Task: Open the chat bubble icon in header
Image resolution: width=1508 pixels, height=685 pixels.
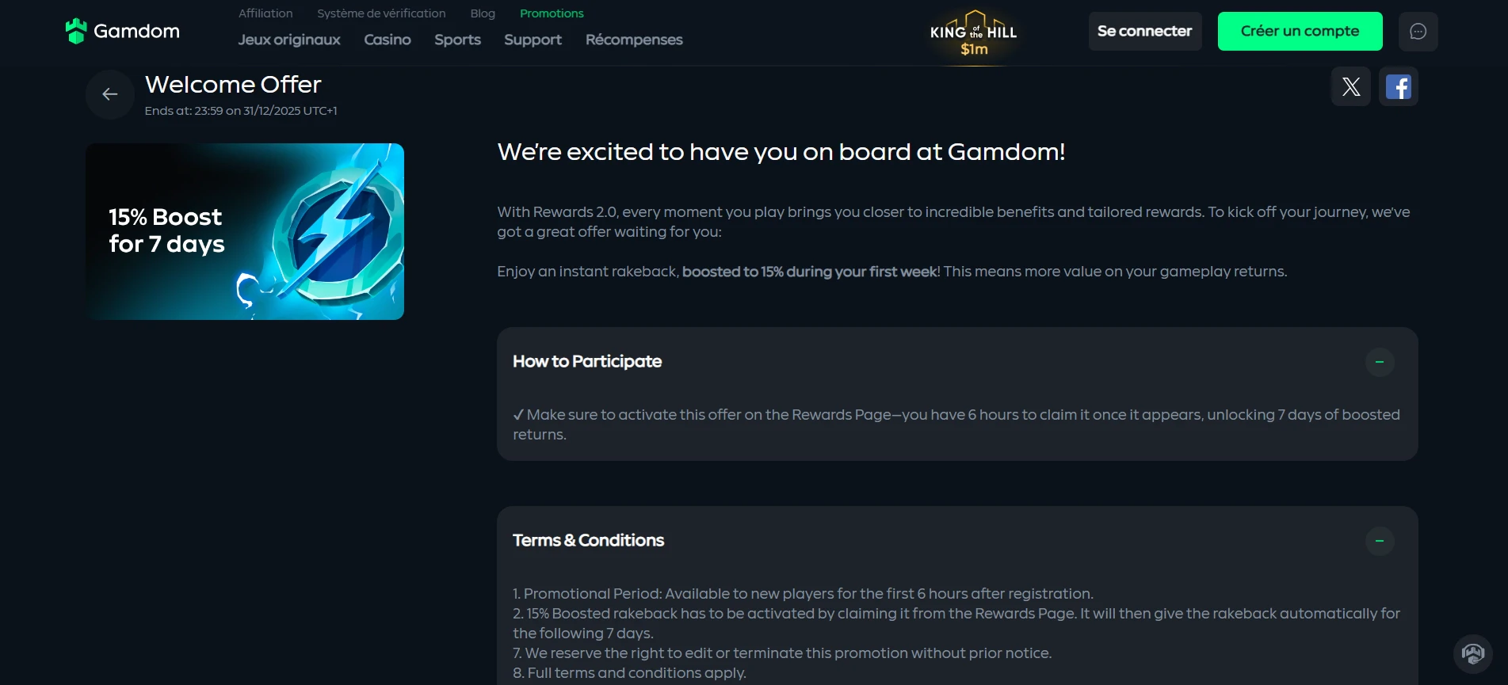Action: pos(1418,32)
